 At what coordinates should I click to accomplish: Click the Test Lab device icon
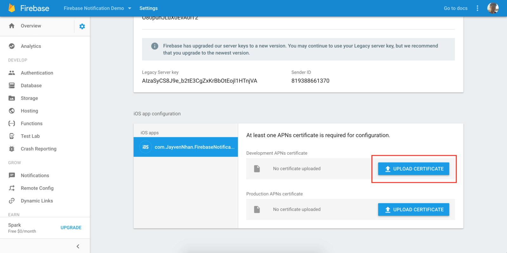click(12, 136)
